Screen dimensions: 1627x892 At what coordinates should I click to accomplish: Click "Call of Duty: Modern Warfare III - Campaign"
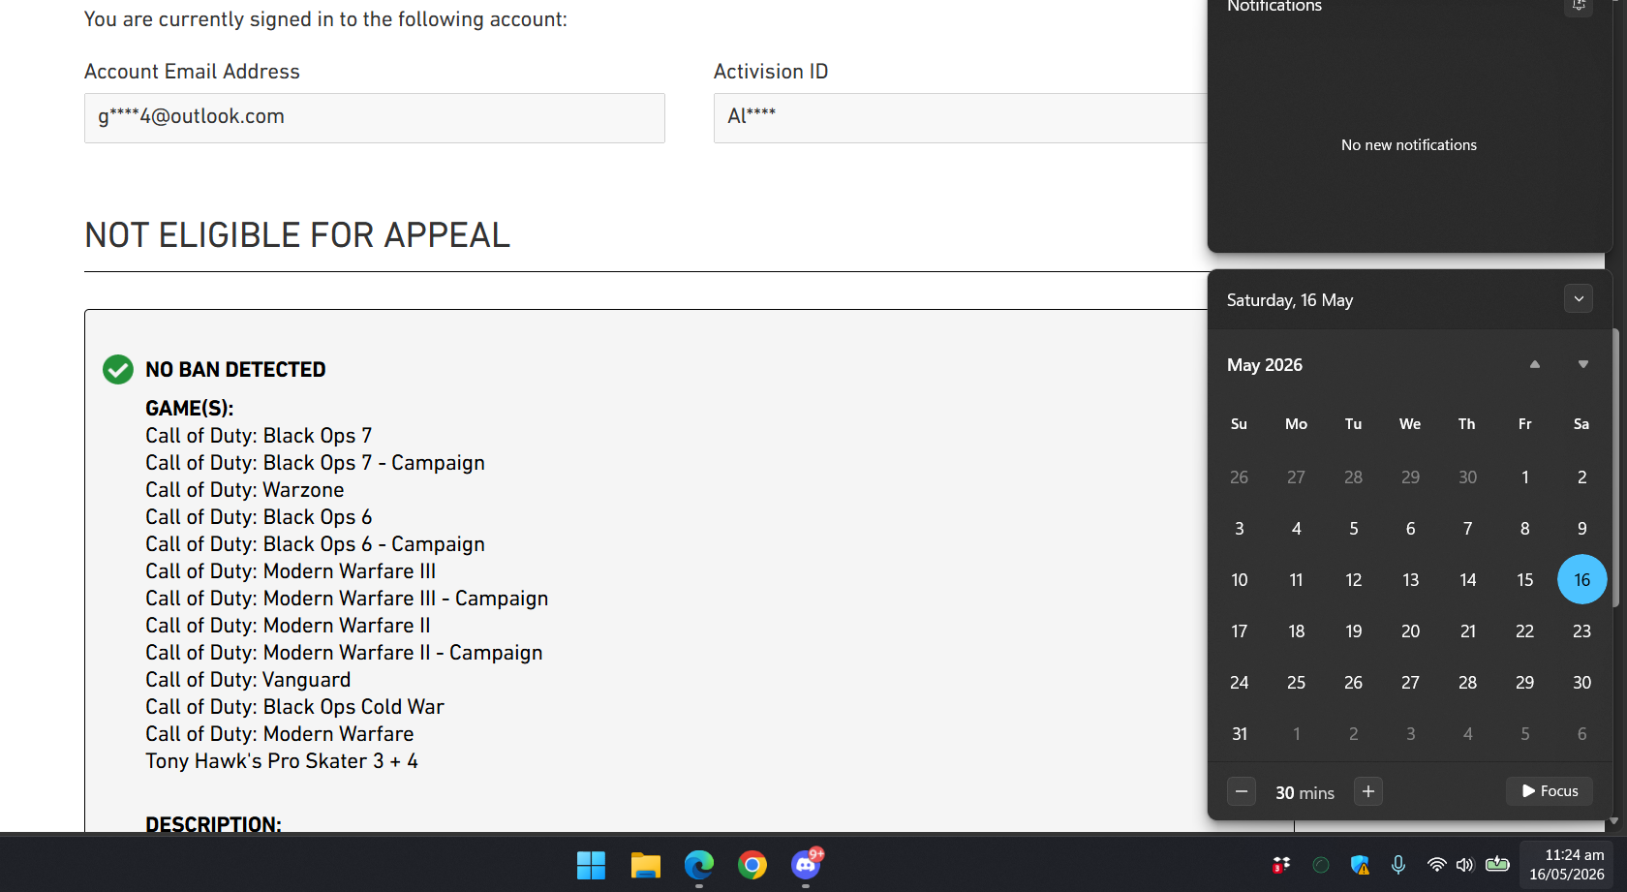click(347, 599)
